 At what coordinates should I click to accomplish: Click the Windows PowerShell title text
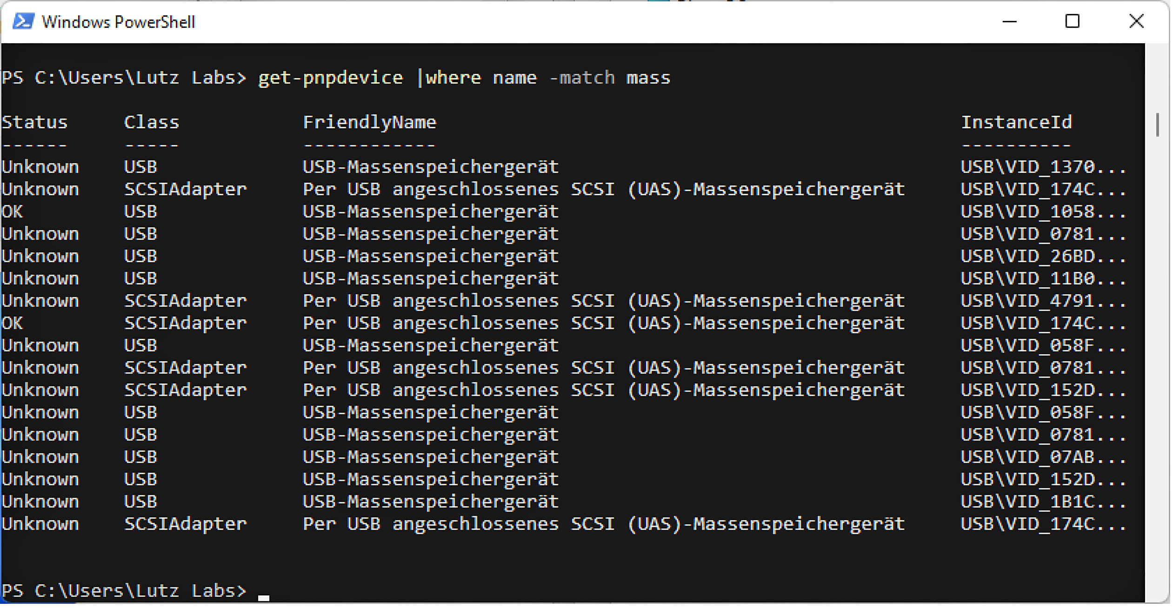coord(118,22)
